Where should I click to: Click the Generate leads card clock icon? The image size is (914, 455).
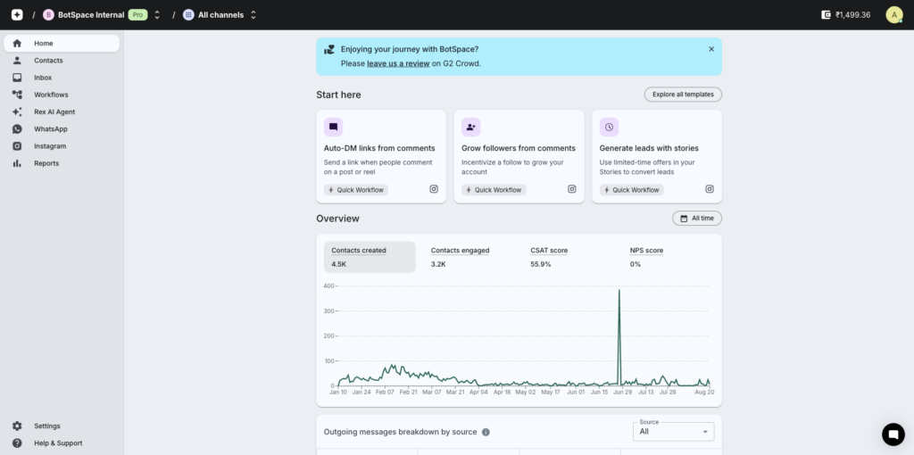[x=609, y=127]
